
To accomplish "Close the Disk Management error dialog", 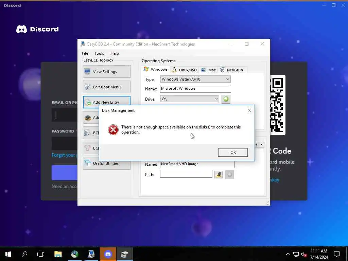I will tap(249, 110).
